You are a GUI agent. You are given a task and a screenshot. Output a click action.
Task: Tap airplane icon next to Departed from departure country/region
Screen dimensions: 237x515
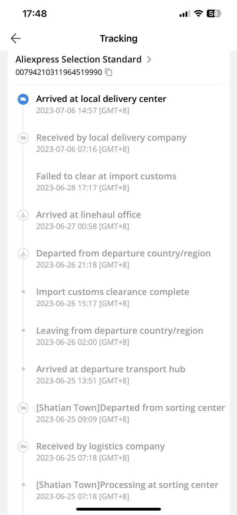click(x=23, y=254)
